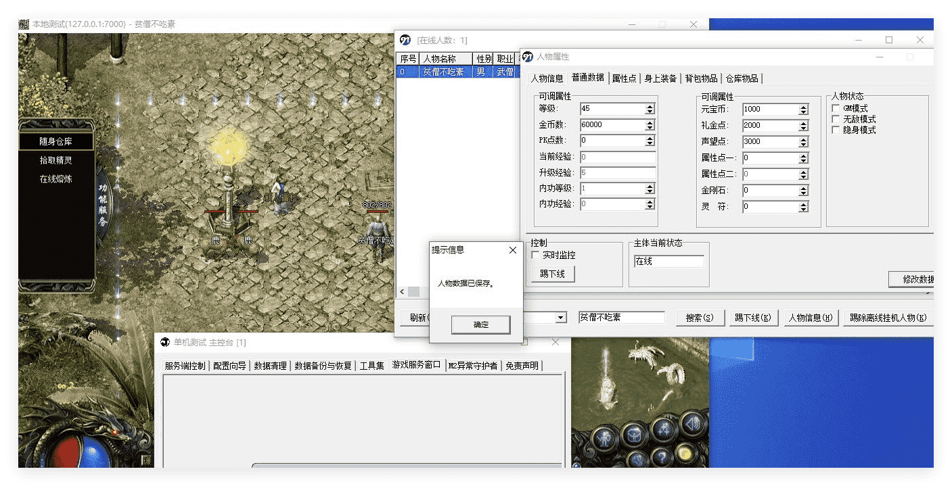Select 随身仓库 in game menu
This screenshot has height=486, width=952.
(55, 141)
